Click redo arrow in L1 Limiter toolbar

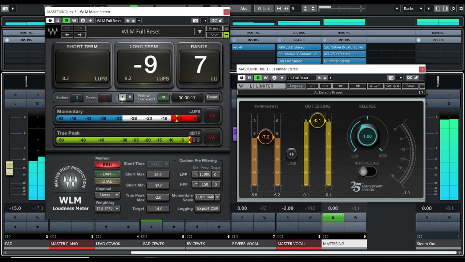(x=325, y=86)
